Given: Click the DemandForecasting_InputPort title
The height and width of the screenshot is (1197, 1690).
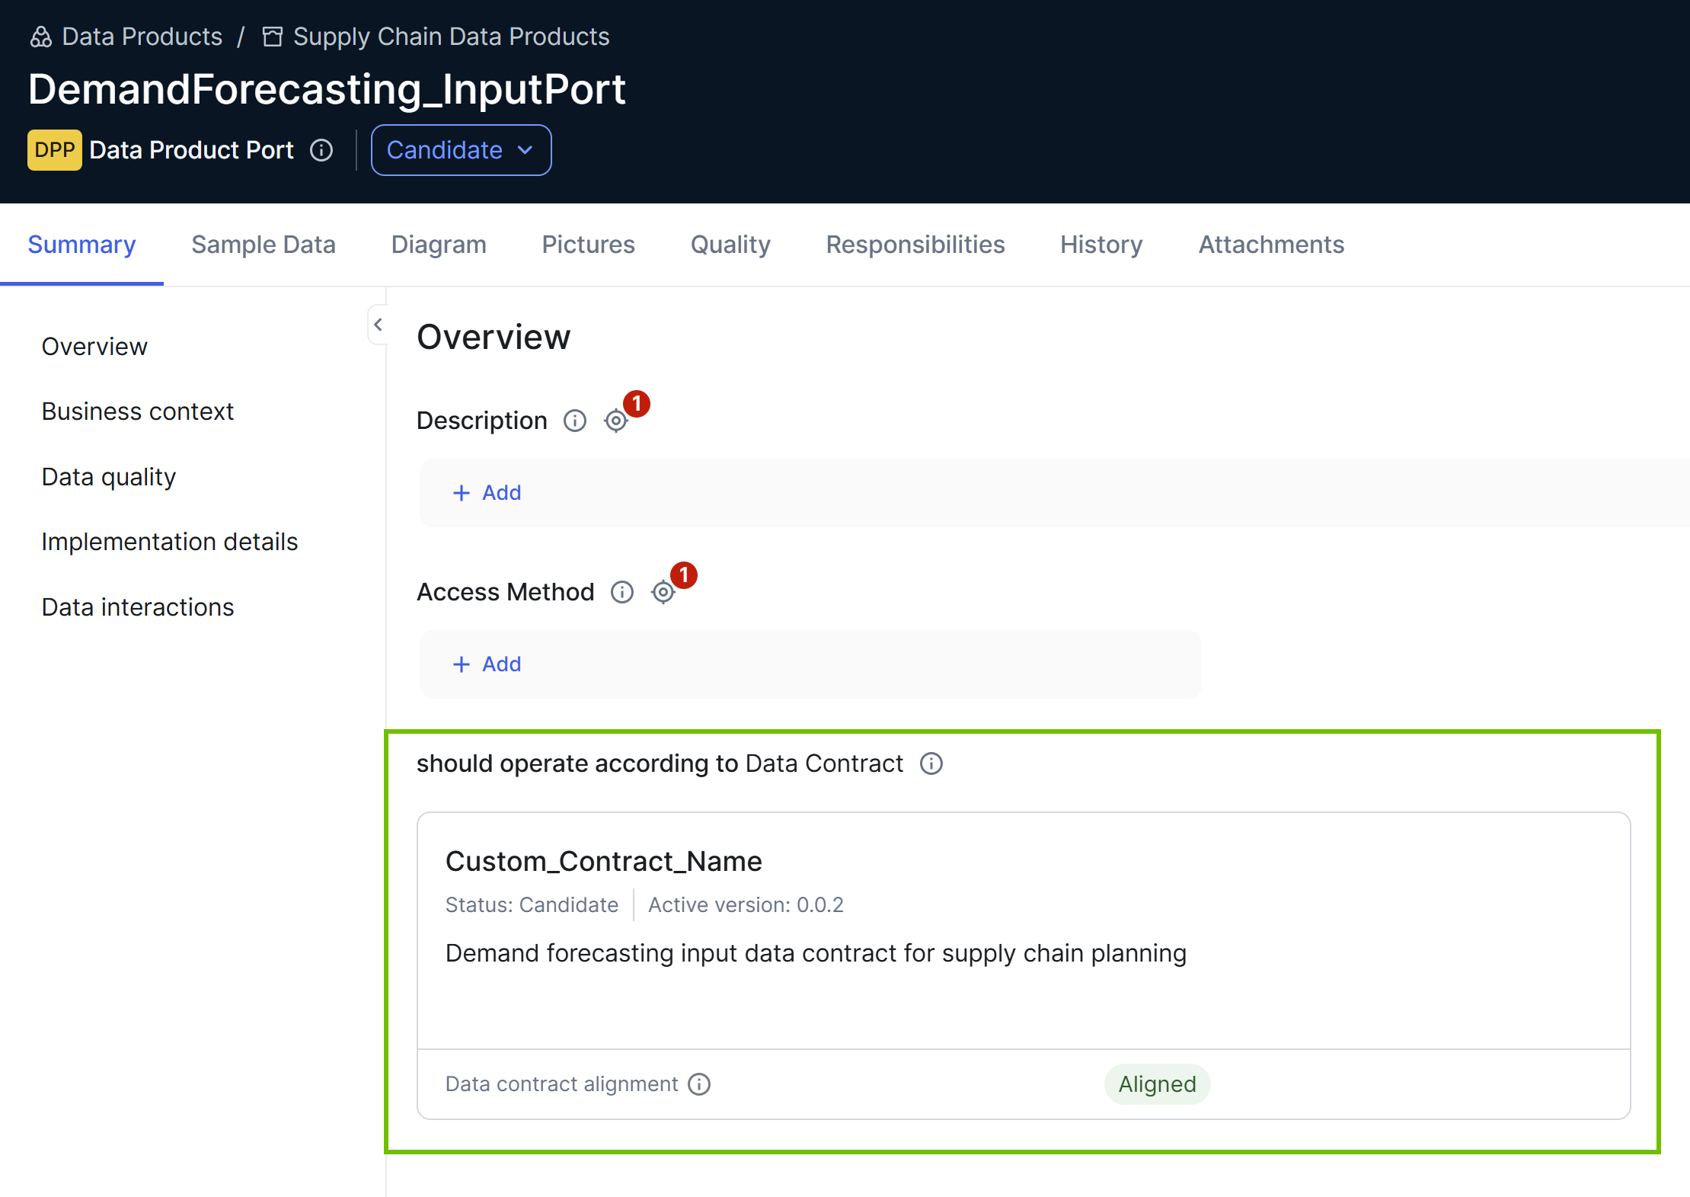Looking at the screenshot, I should click(x=327, y=89).
